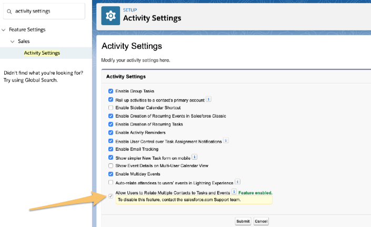Collapse the Feature Settings tree node

coord(4,30)
